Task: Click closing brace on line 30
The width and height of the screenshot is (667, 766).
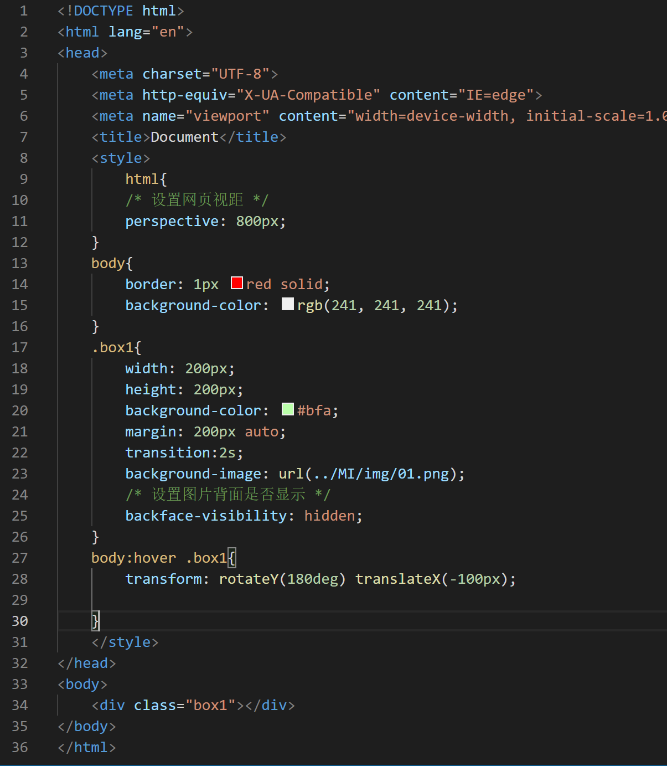Action: coord(95,621)
